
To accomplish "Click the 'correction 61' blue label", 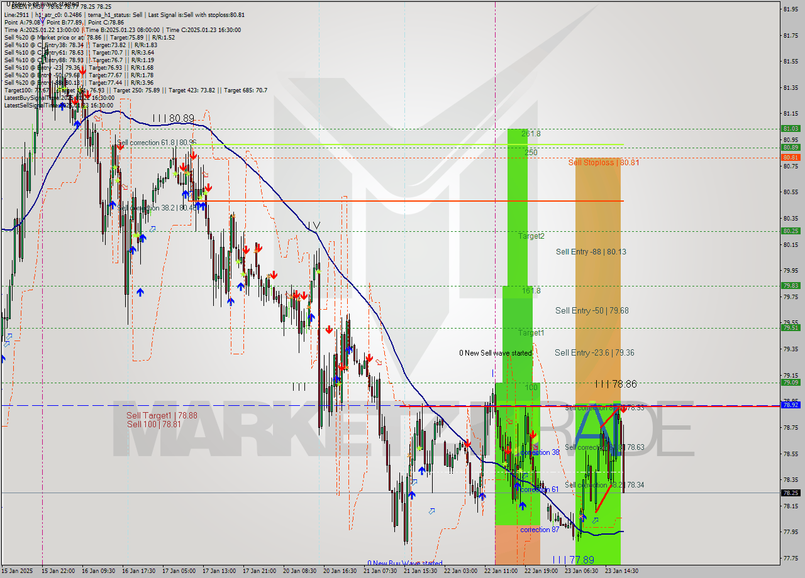I will [540, 489].
